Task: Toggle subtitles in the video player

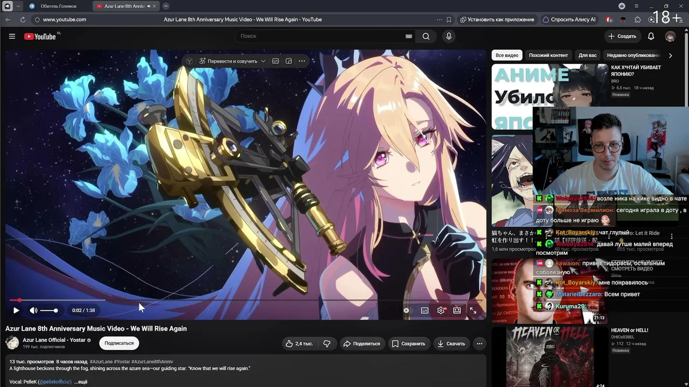Action: point(425,310)
